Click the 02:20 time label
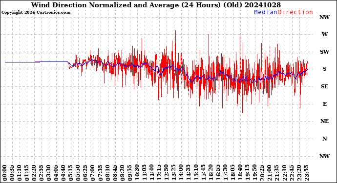 (x=34, y=173)
